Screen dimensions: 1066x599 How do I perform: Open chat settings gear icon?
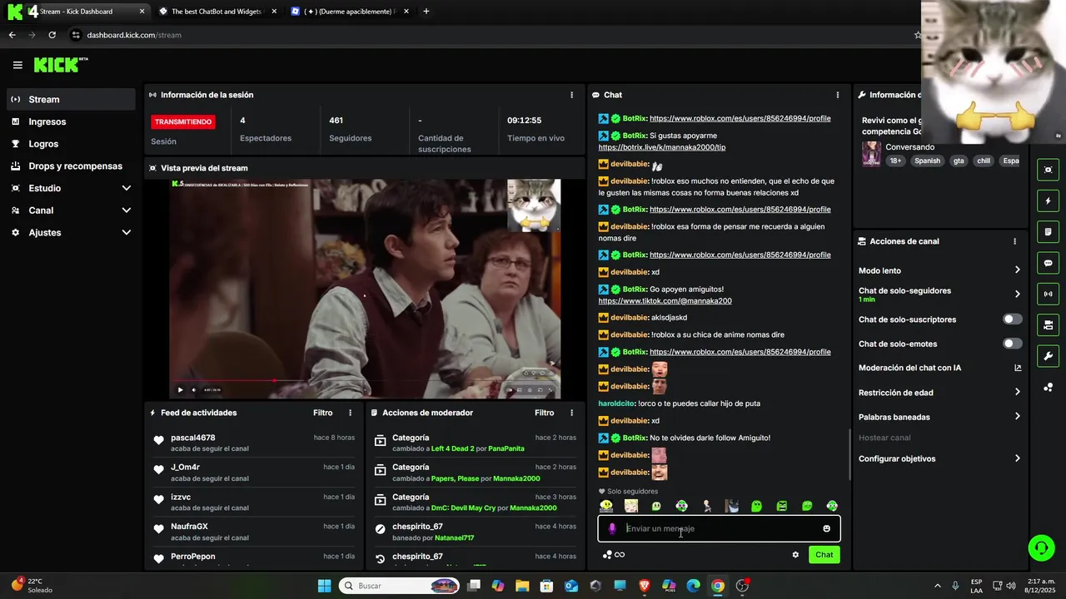795,555
